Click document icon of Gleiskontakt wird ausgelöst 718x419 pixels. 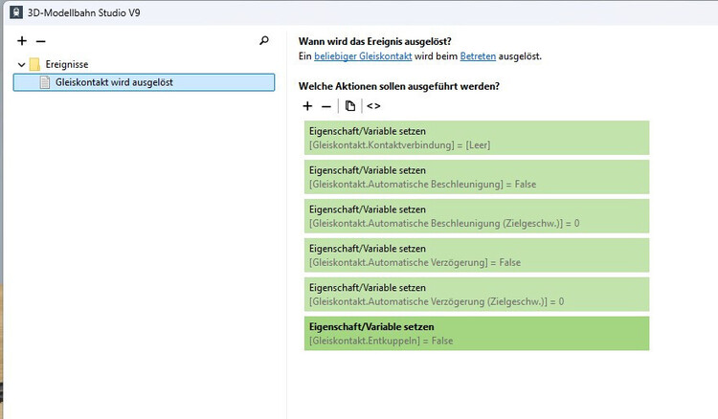[x=45, y=82]
